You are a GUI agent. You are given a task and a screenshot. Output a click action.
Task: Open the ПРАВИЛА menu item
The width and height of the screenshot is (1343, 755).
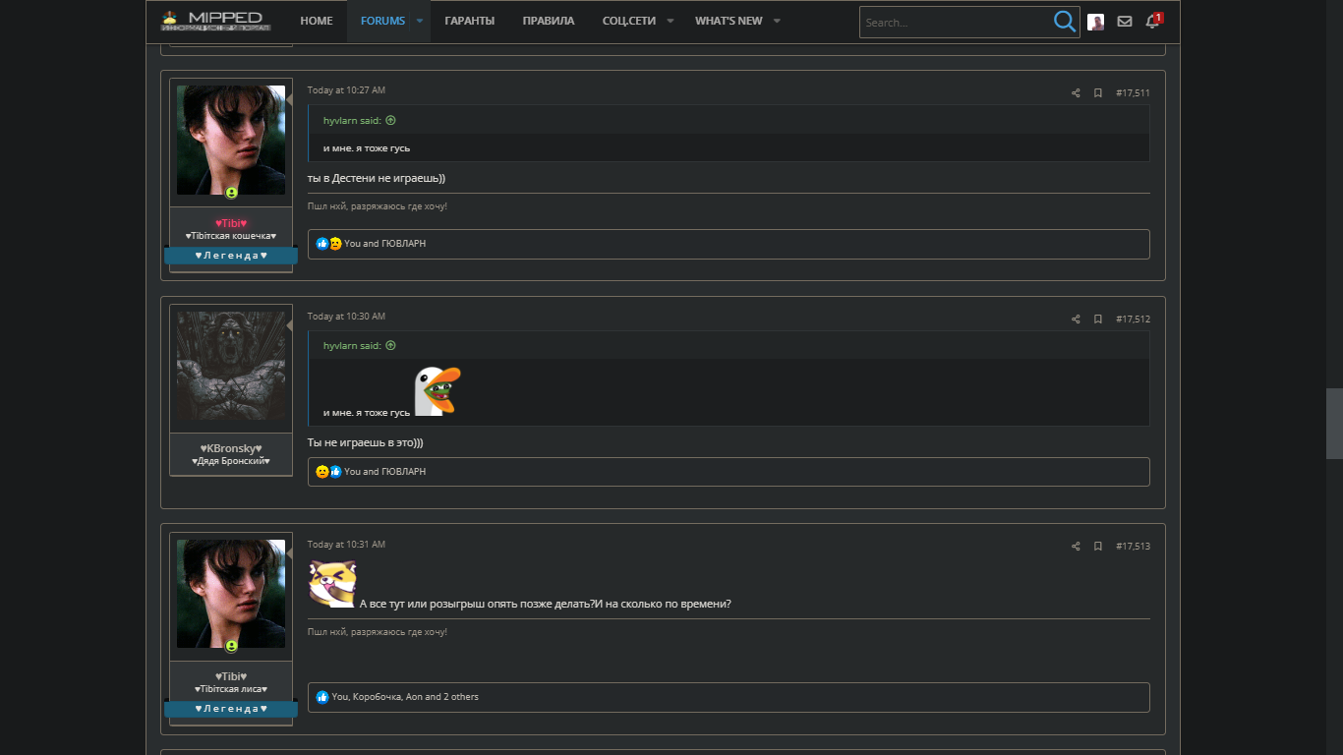[x=549, y=21]
